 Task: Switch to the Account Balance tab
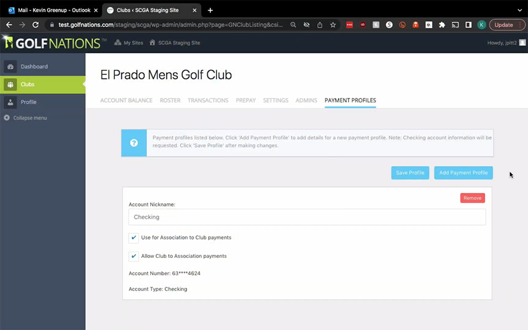click(126, 100)
